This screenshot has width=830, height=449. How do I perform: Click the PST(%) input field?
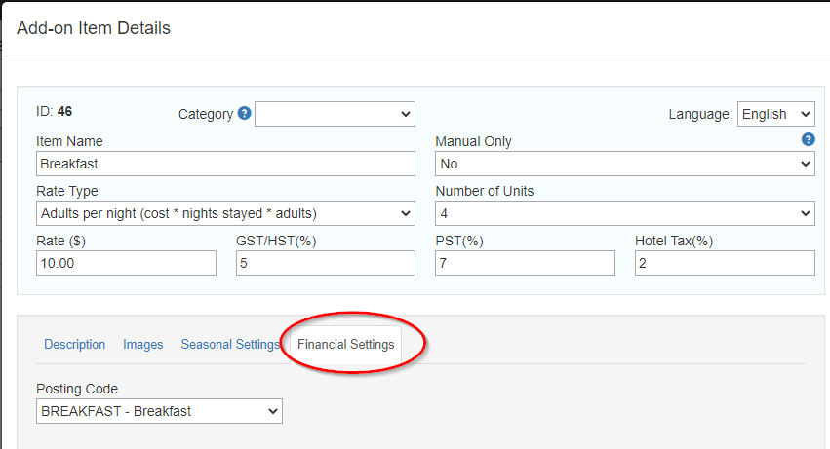tap(525, 263)
